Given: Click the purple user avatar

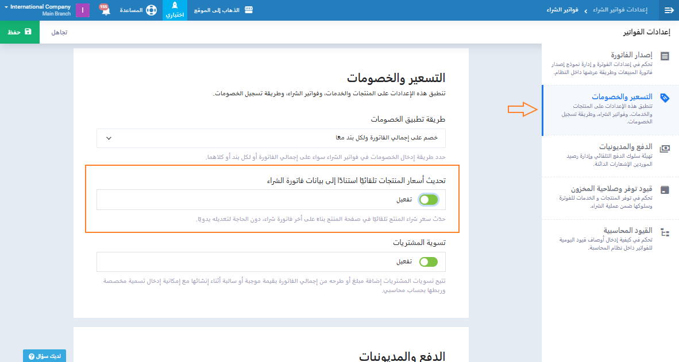Looking at the screenshot, I should pyautogui.click(x=83, y=10).
